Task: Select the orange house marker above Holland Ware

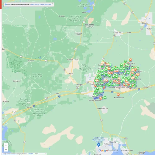Action: tap(118, 95)
